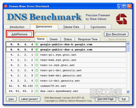The width and height of the screenshot is (136, 108).
Task: Open the Introduction tab
Action: click(17, 27)
